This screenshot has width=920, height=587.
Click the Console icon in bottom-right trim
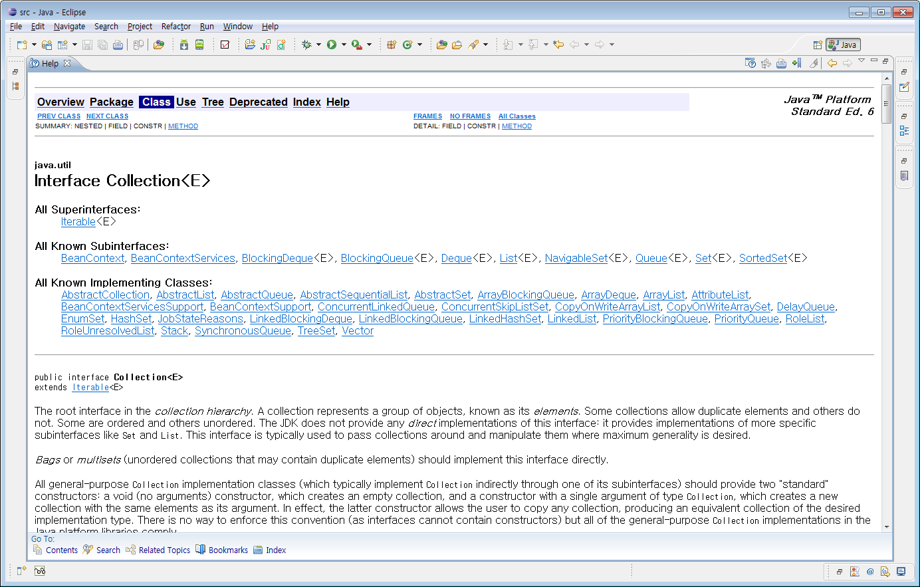click(x=901, y=571)
